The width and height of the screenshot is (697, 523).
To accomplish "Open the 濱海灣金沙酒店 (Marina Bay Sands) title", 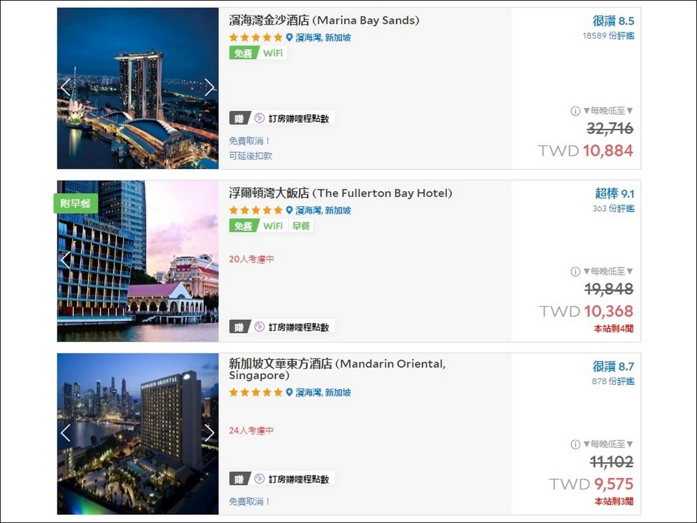I will 324,20.
